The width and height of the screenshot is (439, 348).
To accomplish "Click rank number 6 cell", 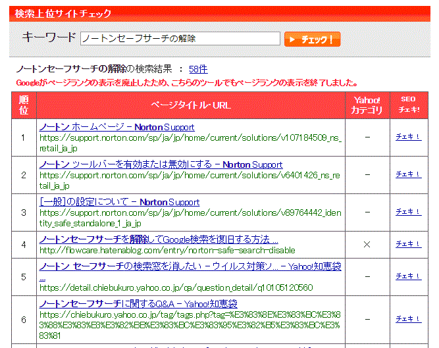I will point(24,320).
